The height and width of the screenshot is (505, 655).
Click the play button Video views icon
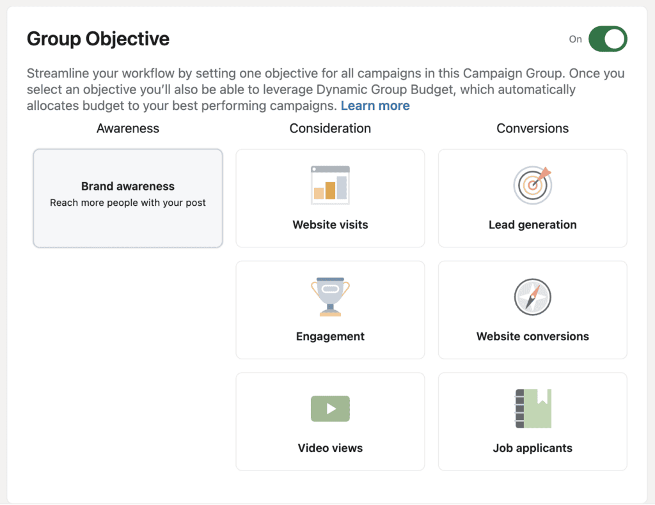(x=330, y=408)
